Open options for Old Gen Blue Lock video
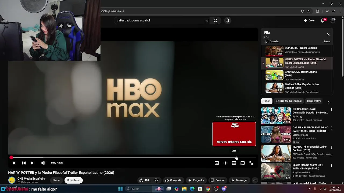Viewport: 344px width, 193px height. 332,110
